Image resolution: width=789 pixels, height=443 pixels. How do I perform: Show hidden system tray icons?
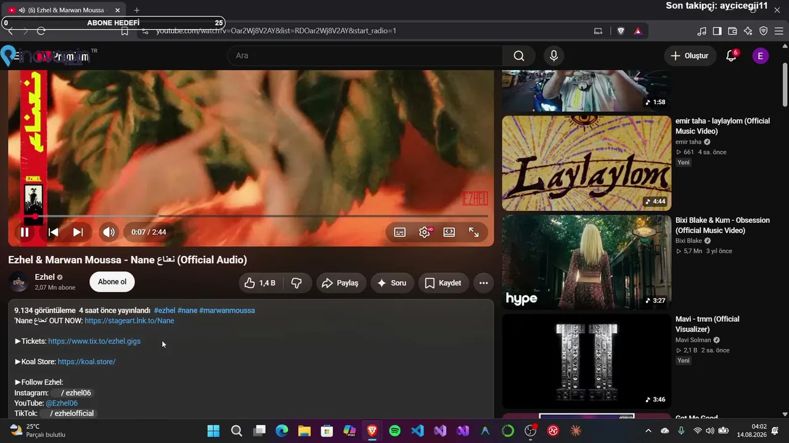pos(648,431)
